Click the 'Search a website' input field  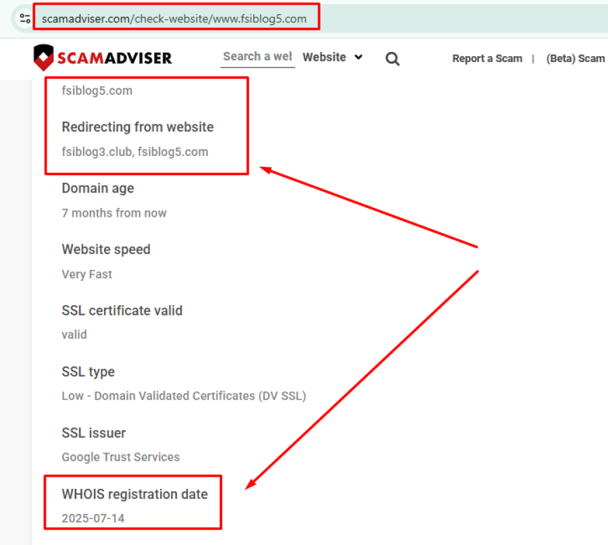(257, 57)
